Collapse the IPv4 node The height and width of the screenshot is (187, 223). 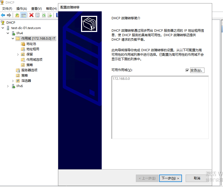point(8,33)
